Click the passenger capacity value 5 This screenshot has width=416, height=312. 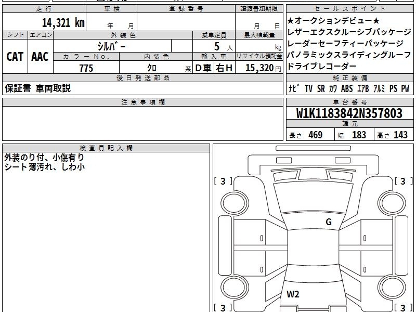coord(217,46)
